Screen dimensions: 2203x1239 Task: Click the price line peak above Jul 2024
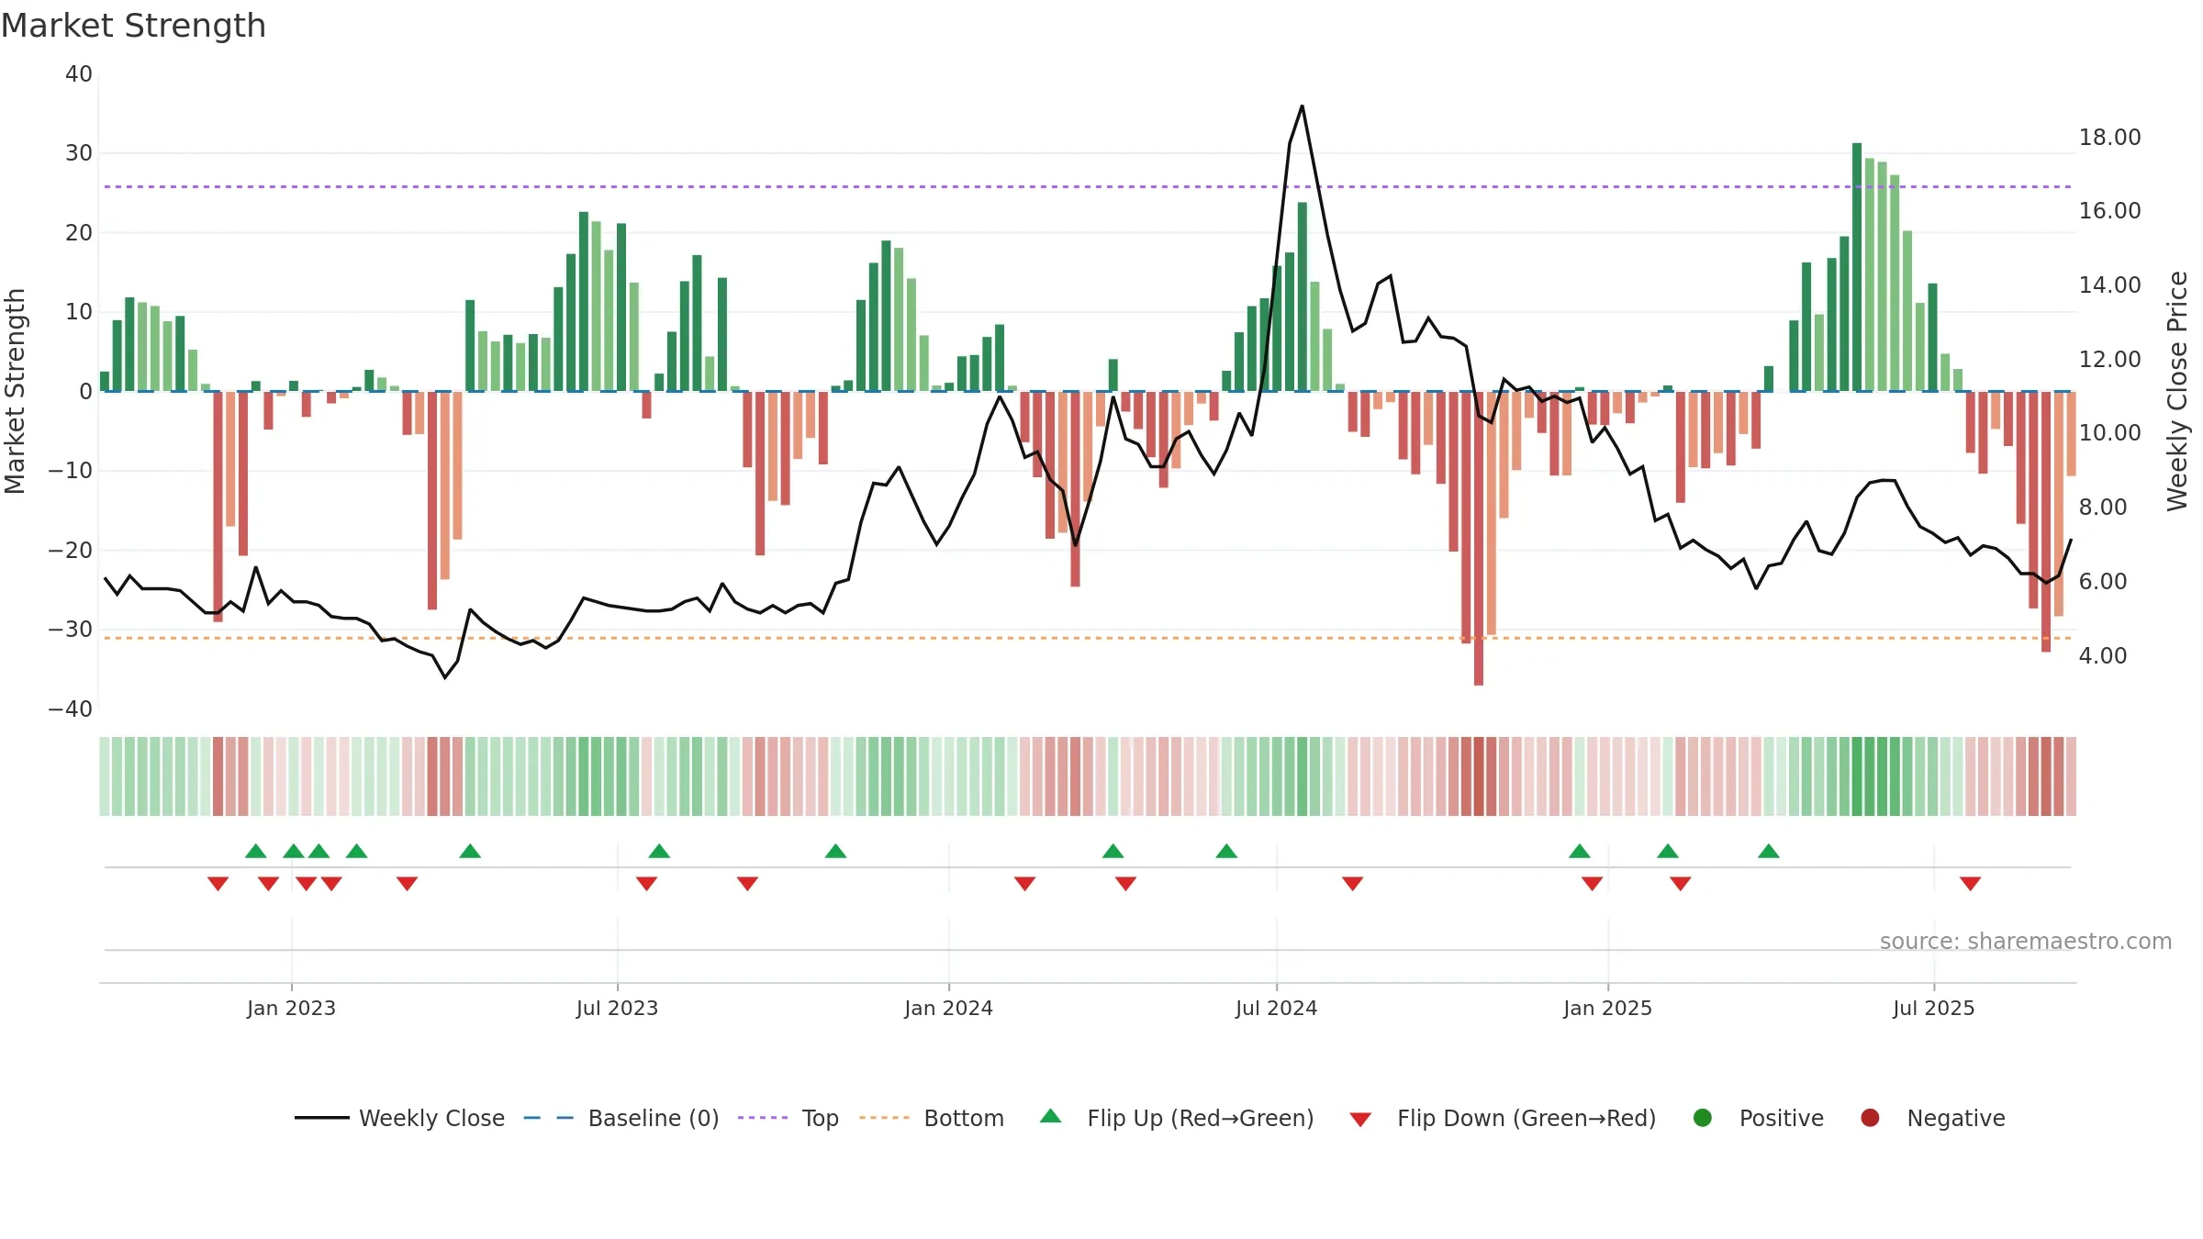(1302, 106)
